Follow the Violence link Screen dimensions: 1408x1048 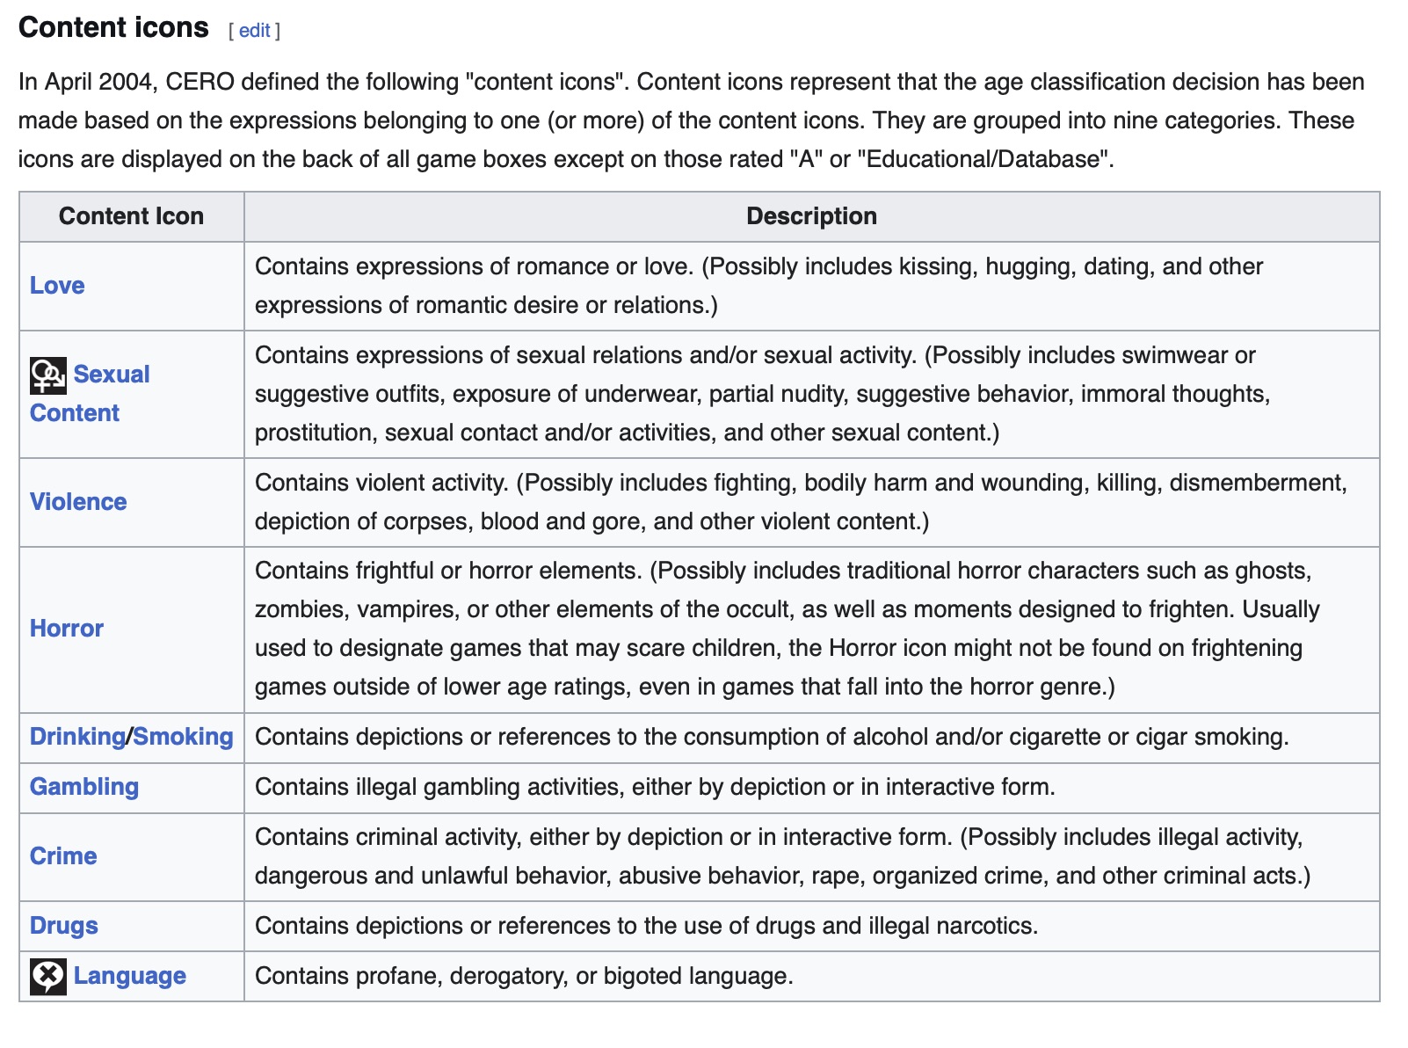78,502
